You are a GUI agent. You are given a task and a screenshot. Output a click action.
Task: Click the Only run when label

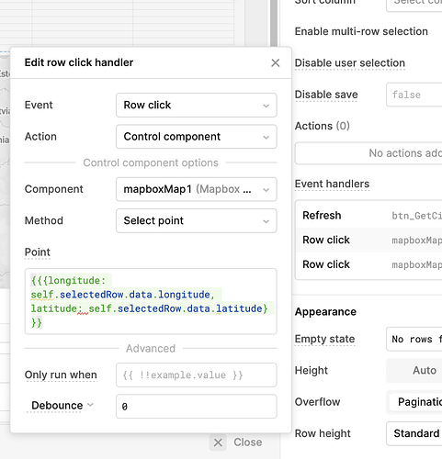61,375
